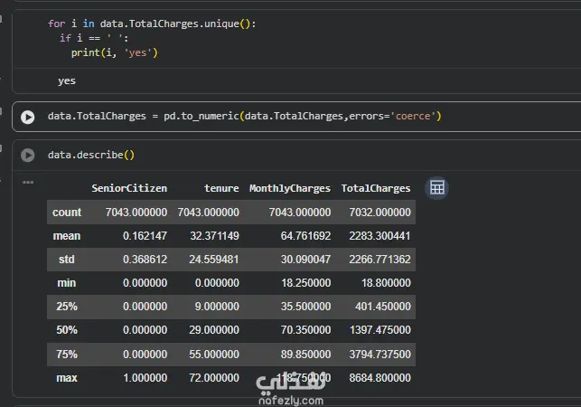This screenshot has width=581, height=407.
Task: Click tenure std value 24.559481
Action: pyautogui.click(x=214, y=260)
